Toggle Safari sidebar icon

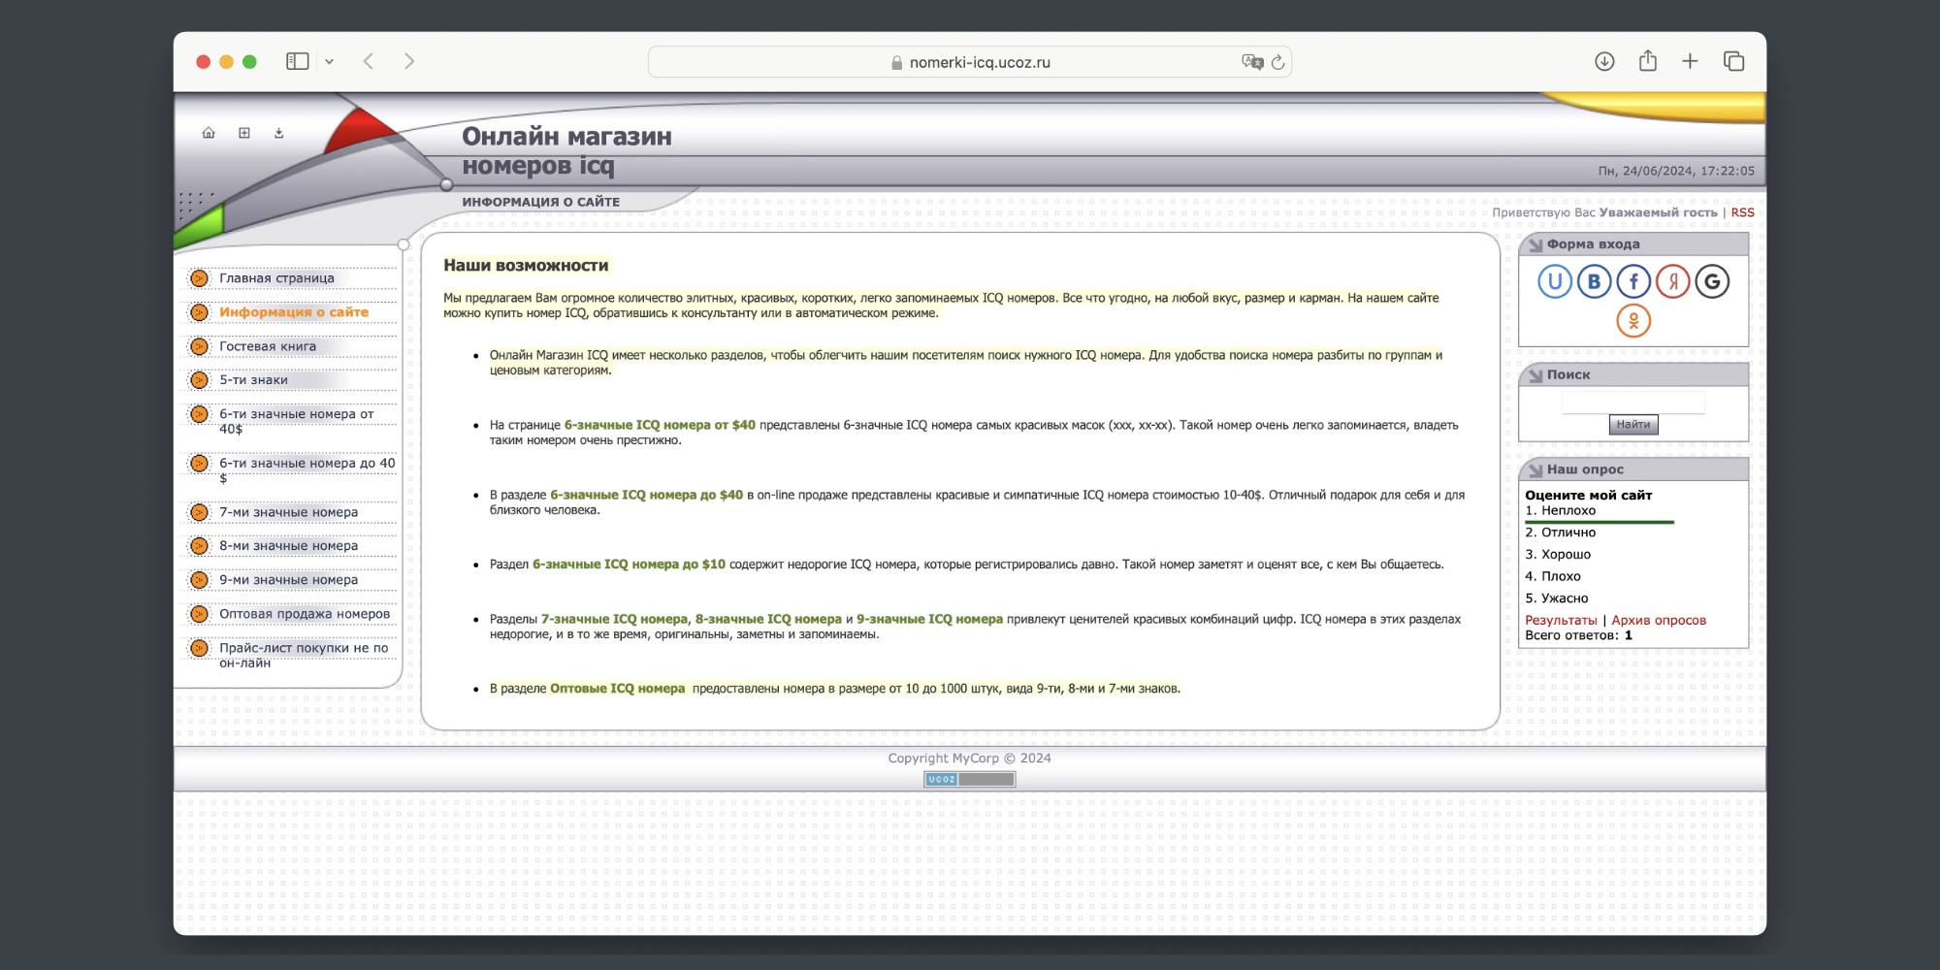(x=298, y=61)
